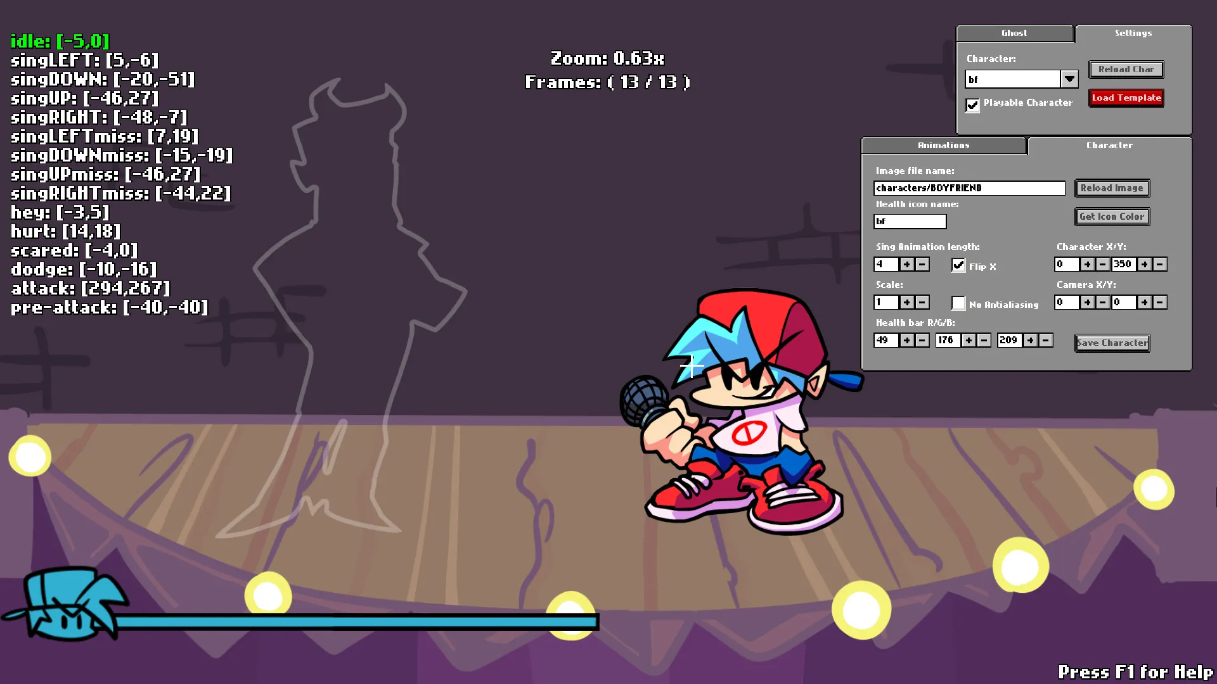Decrease health bar blue value
Viewport: 1217px width, 684px height.
tap(1046, 341)
